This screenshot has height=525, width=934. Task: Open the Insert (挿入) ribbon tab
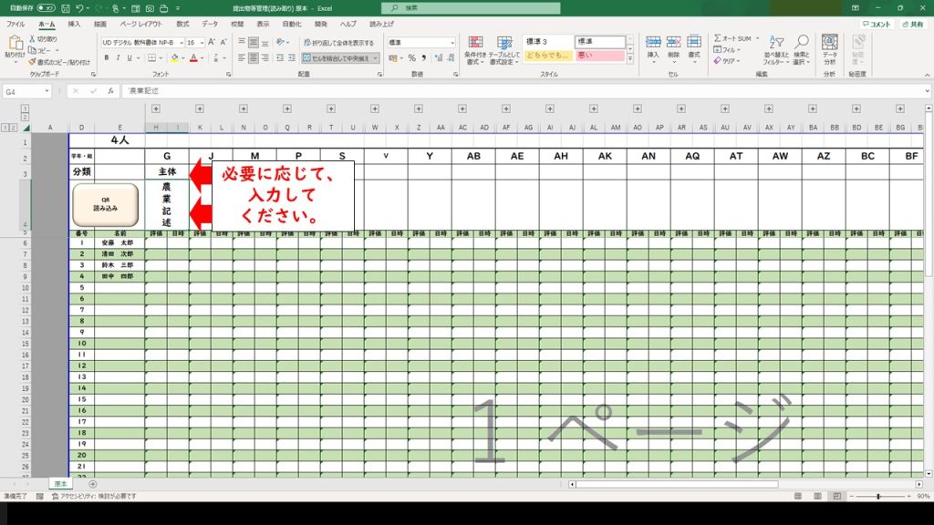(x=74, y=24)
